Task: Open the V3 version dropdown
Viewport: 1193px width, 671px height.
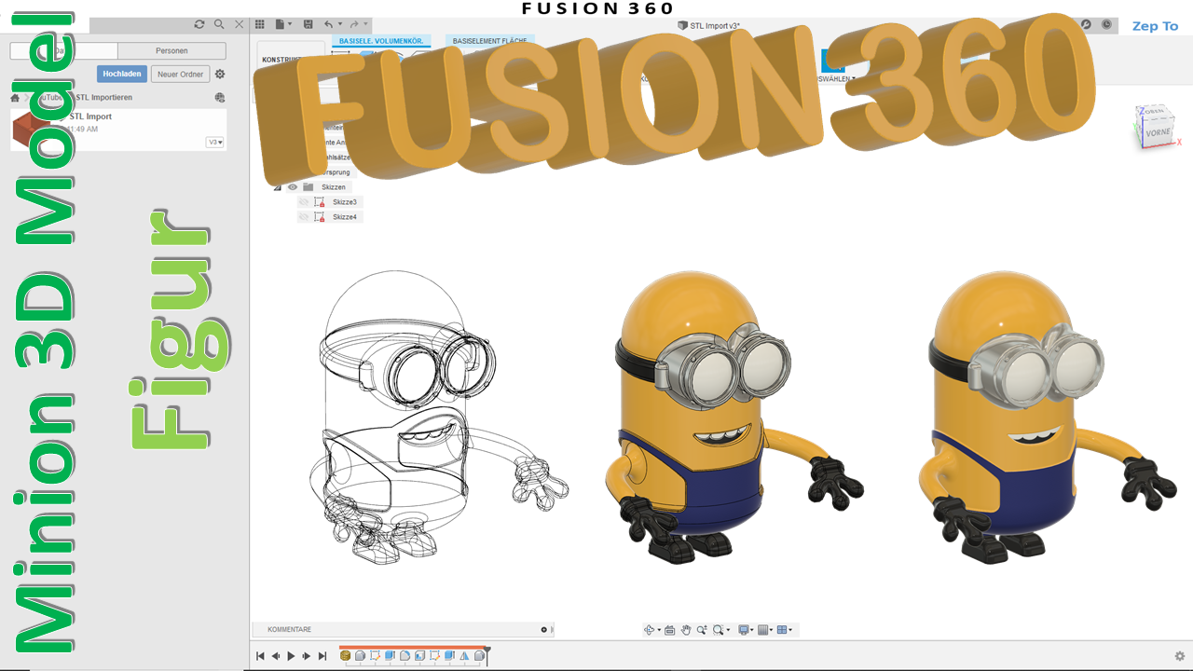Action: pos(215,143)
